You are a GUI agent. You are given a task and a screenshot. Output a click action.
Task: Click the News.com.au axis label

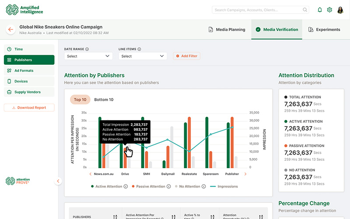(x=104, y=174)
